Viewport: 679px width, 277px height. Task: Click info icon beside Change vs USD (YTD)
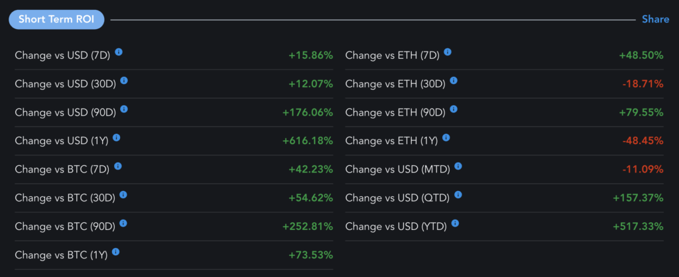(456, 223)
